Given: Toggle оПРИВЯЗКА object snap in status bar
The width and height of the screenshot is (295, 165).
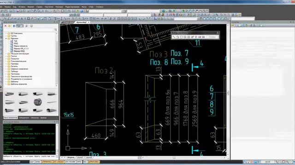Looking at the screenshot, I should click(47, 162).
